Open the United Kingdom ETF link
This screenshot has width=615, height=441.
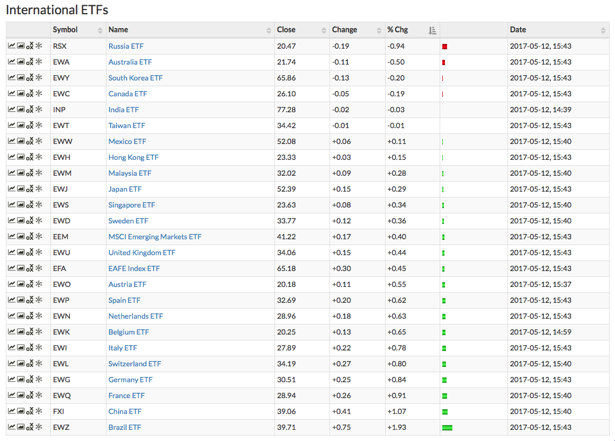point(141,253)
